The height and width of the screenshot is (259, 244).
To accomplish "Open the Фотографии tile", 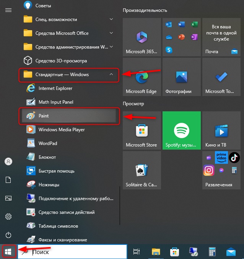I will [182, 77].
